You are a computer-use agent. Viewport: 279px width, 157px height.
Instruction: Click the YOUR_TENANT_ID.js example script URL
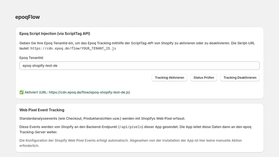coord(73,48)
